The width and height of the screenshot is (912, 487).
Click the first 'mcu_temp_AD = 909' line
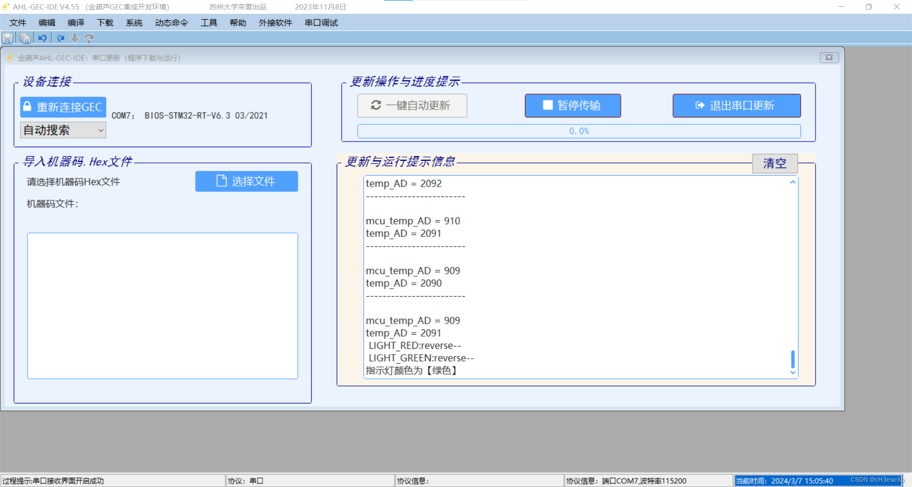point(413,271)
